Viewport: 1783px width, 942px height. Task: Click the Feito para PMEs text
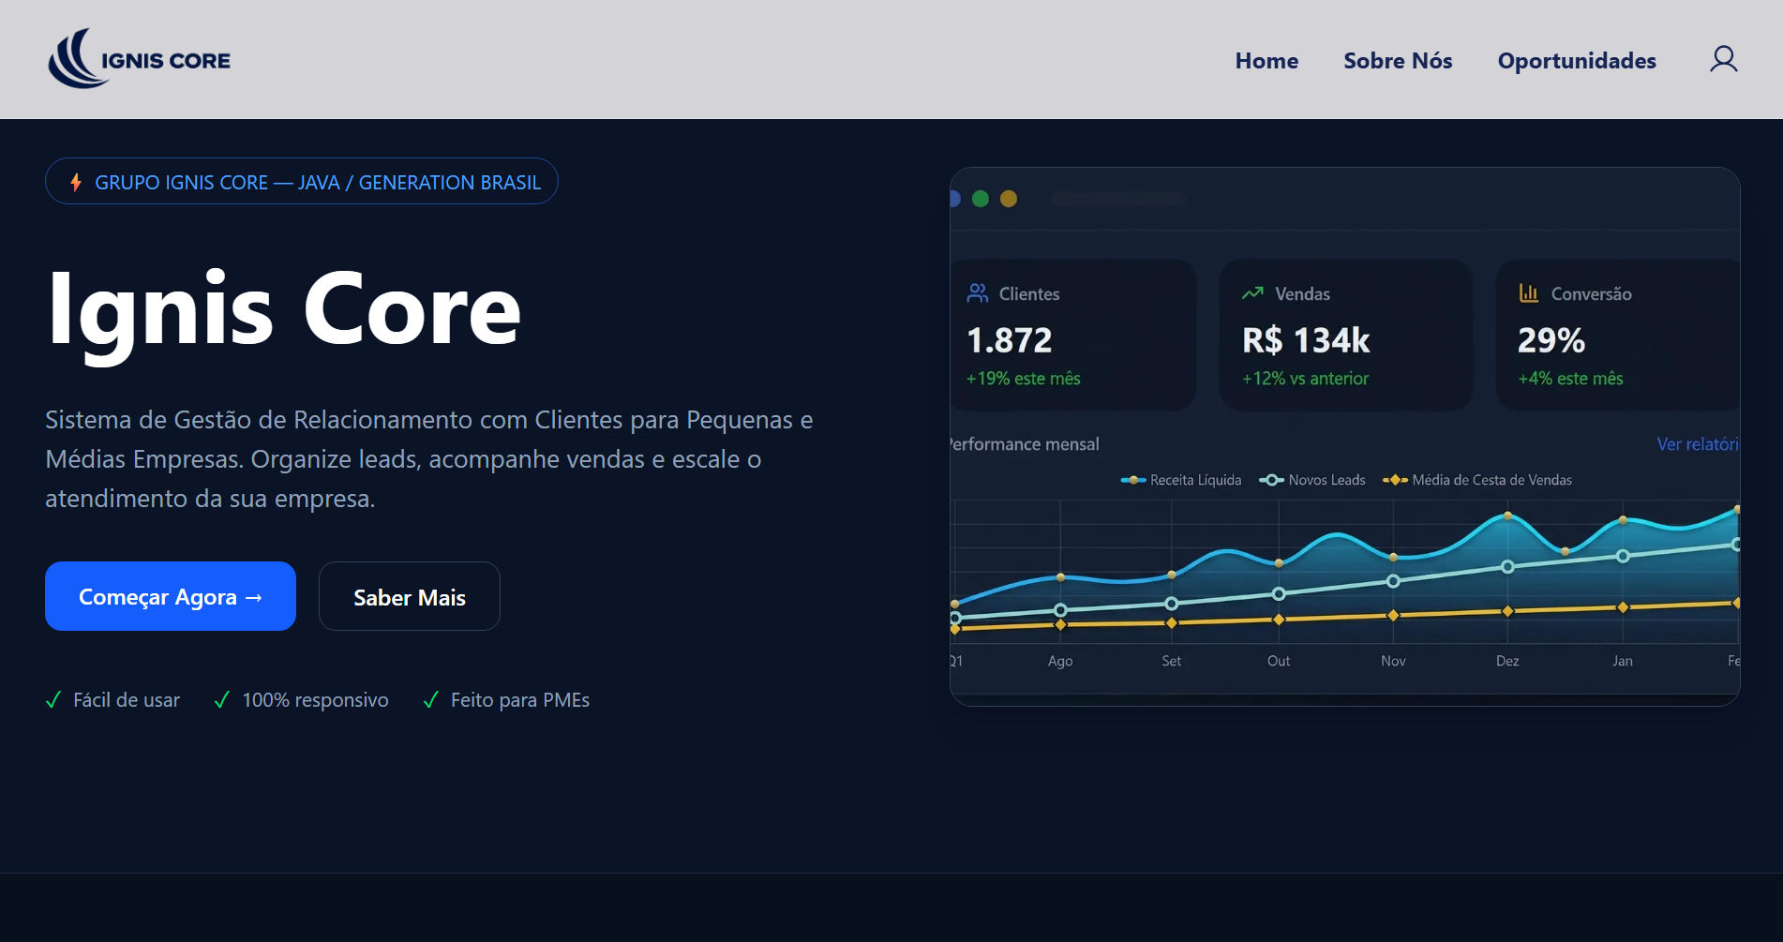coord(520,700)
